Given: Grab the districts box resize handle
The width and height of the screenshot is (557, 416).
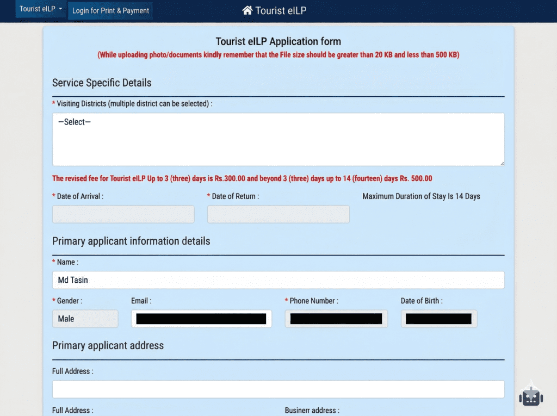Looking at the screenshot, I should click(502, 163).
